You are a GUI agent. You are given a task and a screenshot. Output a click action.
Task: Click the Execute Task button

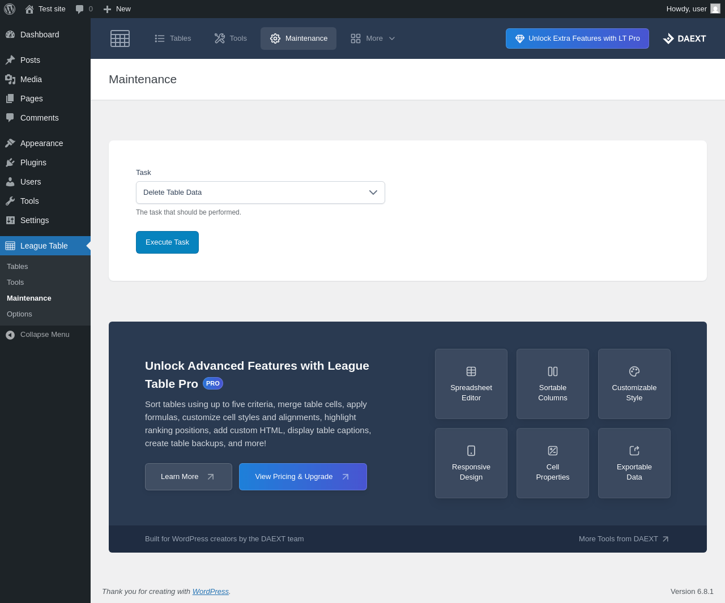pos(167,242)
